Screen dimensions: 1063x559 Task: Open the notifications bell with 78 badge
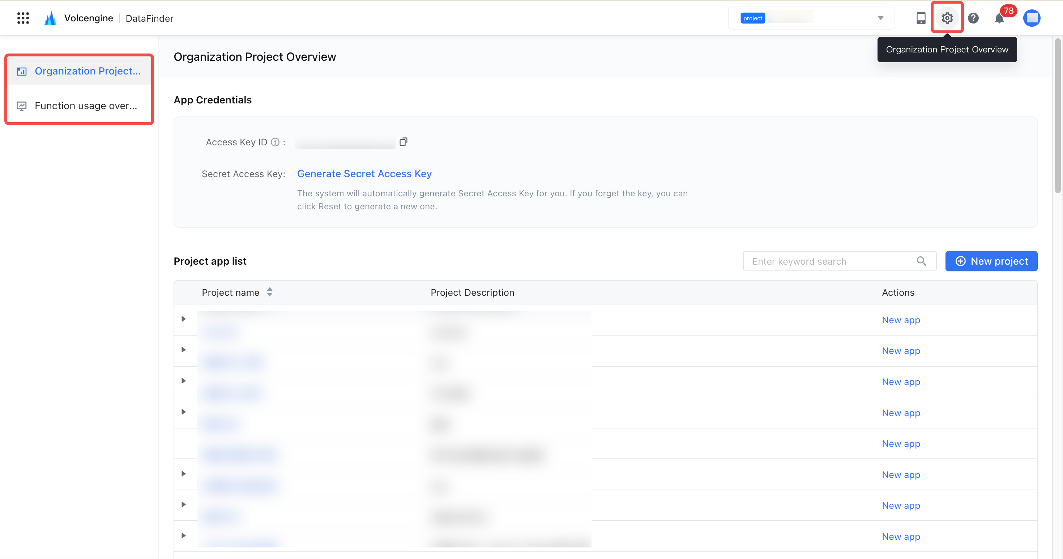point(999,18)
